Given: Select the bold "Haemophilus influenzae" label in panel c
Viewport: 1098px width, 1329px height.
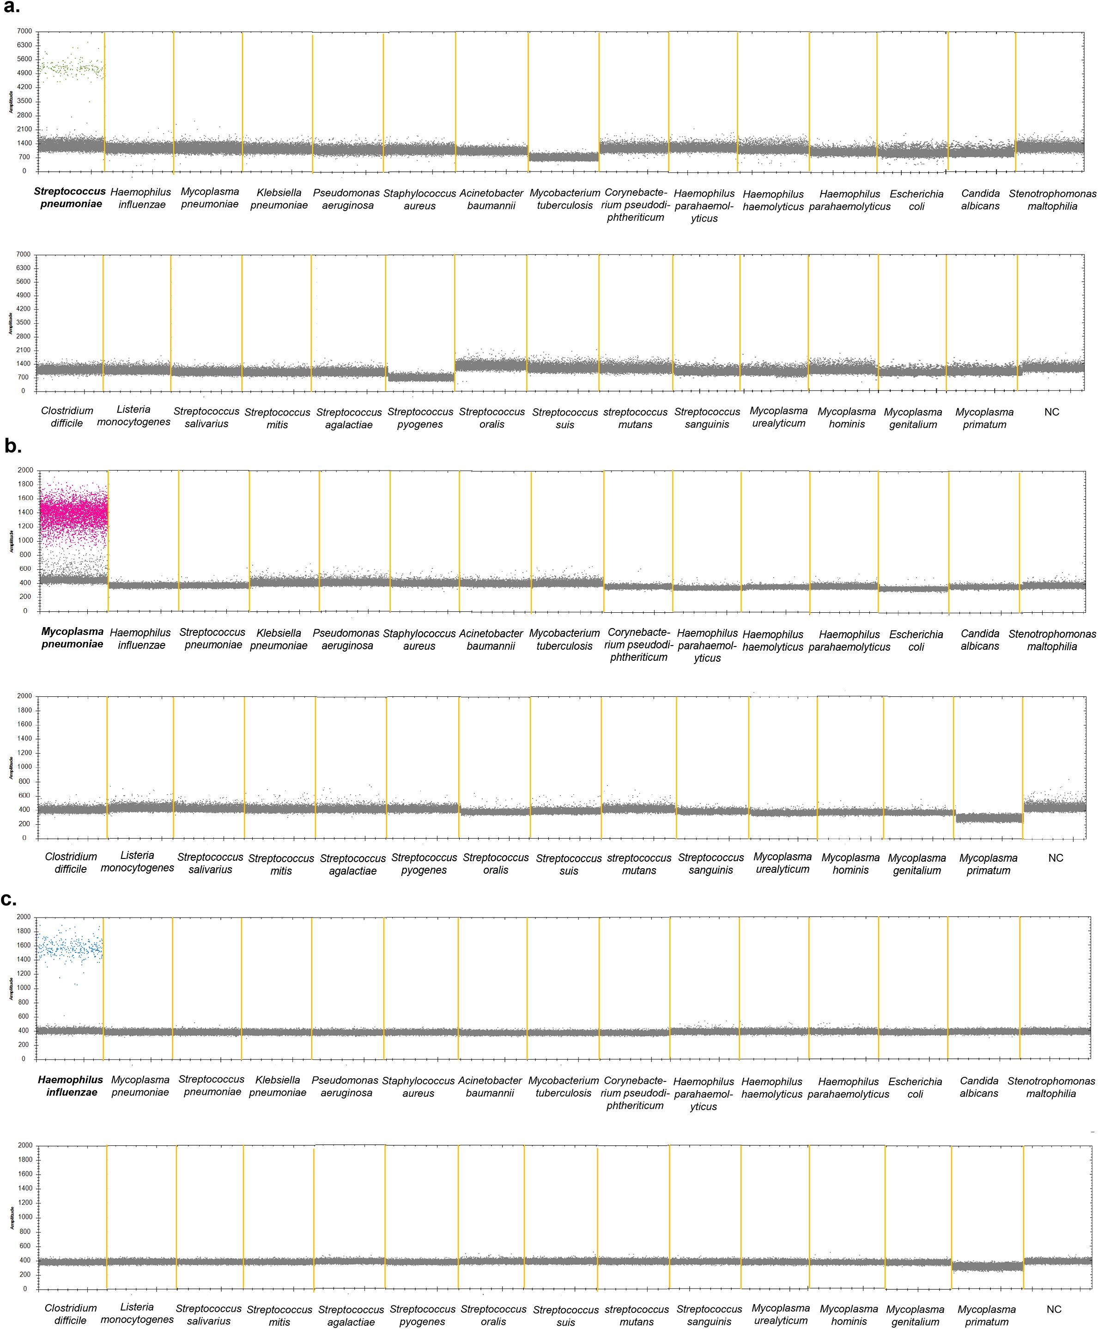Looking at the screenshot, I should click(x=70, y=1086).
